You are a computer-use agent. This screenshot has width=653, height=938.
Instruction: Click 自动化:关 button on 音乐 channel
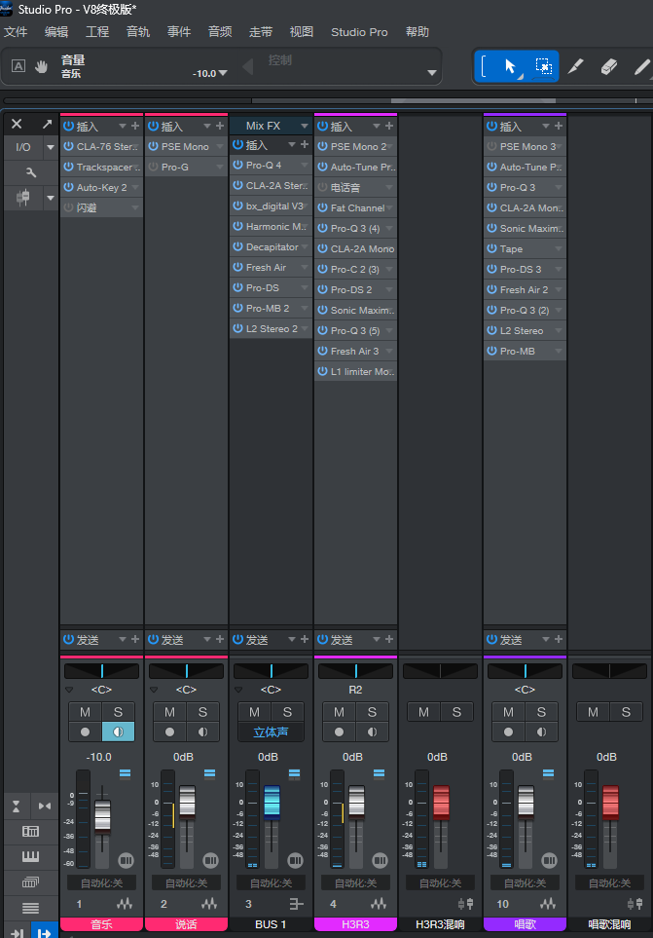point(101,882)
